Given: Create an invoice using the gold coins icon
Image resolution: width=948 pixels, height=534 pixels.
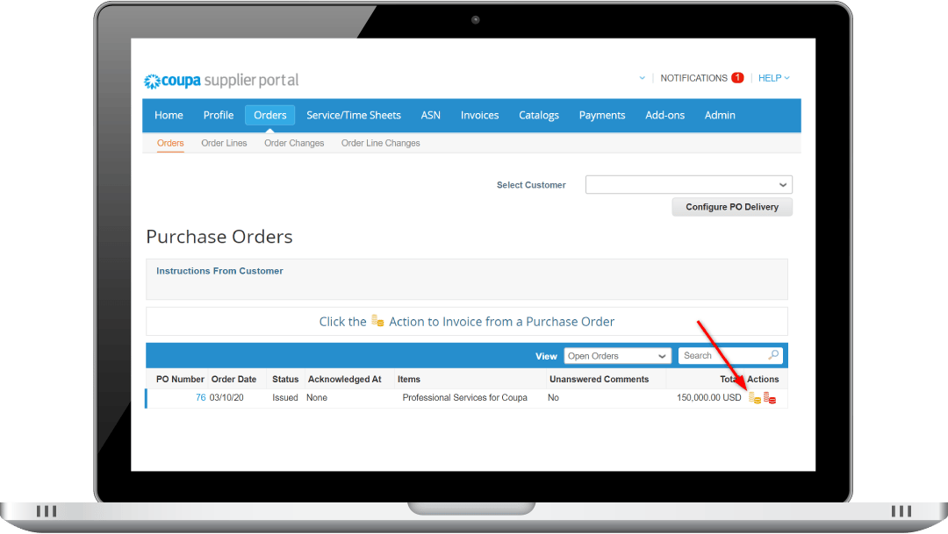Looking at the screenshot, I should click(x=753, y=397).
